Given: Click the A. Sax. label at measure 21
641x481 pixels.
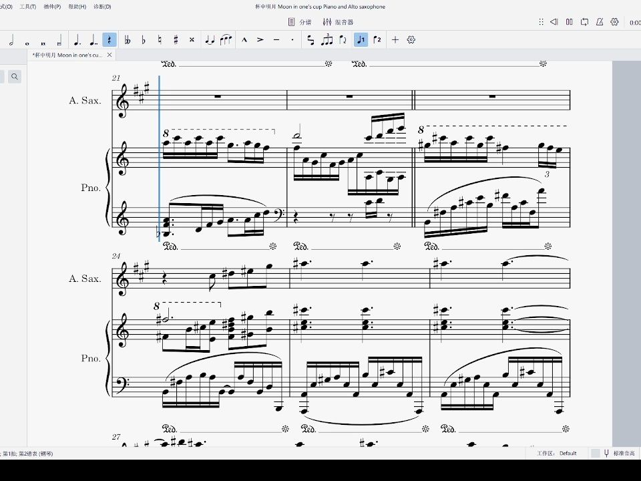Looking at the screenshot, I should coord(85,100).
